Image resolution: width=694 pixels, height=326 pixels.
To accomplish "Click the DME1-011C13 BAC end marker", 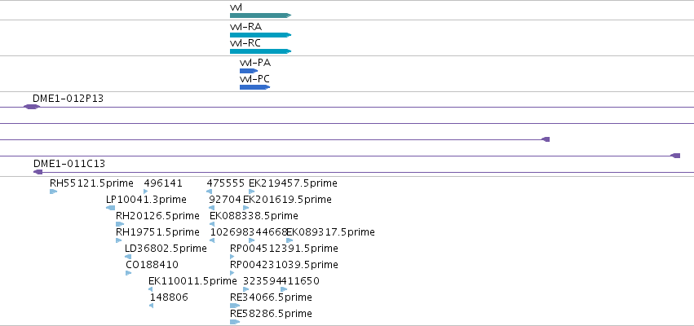I will coord(38,172).
